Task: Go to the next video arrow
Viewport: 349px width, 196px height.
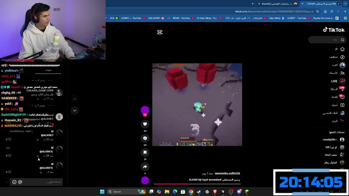Action: 74,111
